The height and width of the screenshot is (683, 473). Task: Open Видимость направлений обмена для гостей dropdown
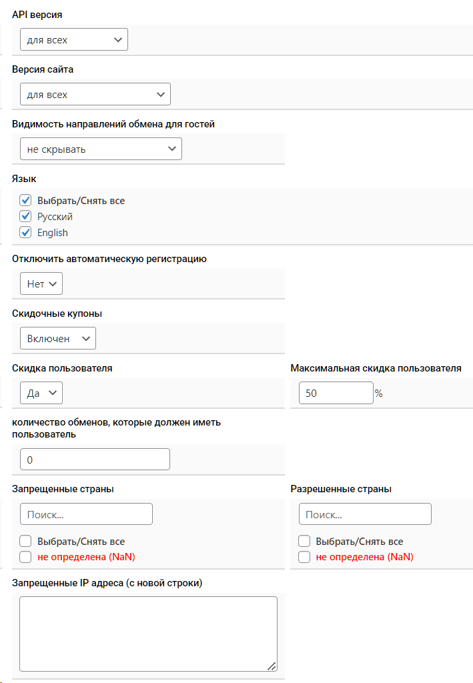[101, 149]
